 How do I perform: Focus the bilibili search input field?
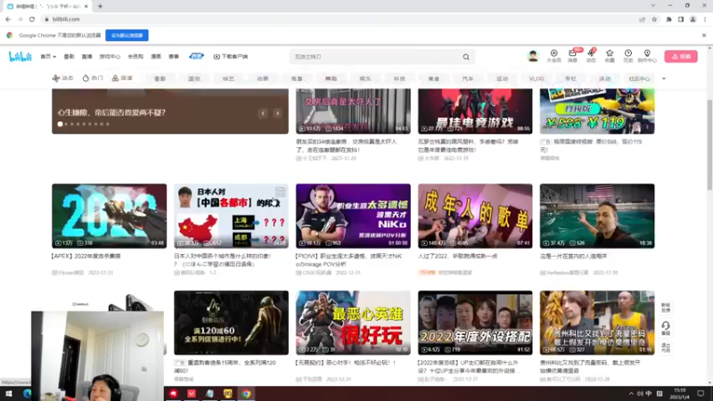coord(375,57)
